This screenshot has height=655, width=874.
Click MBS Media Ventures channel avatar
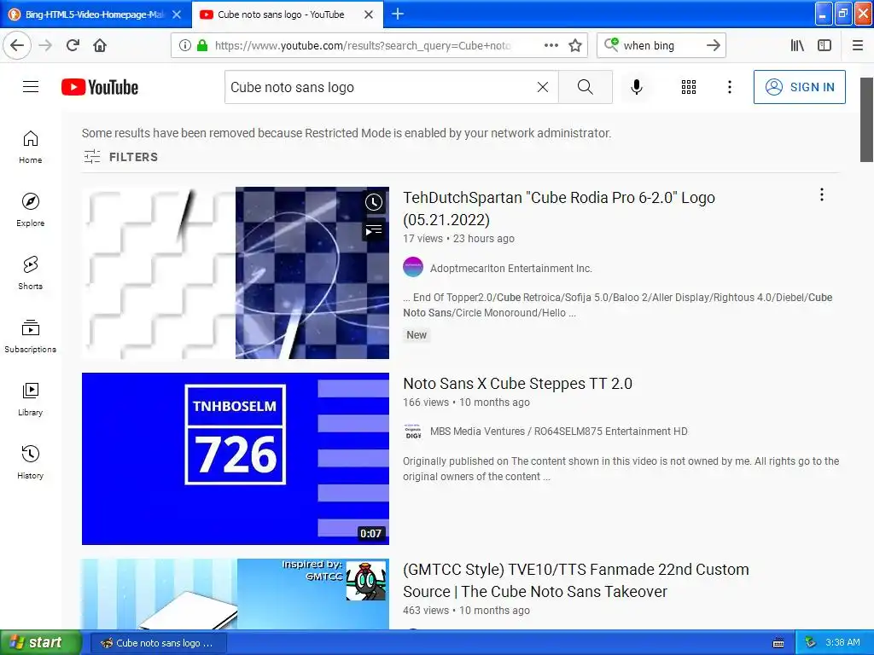tap(413, 432)
